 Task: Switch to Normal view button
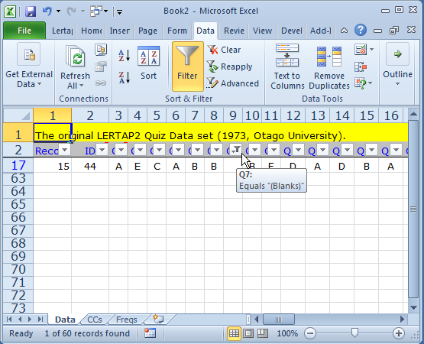coord(234,333)
